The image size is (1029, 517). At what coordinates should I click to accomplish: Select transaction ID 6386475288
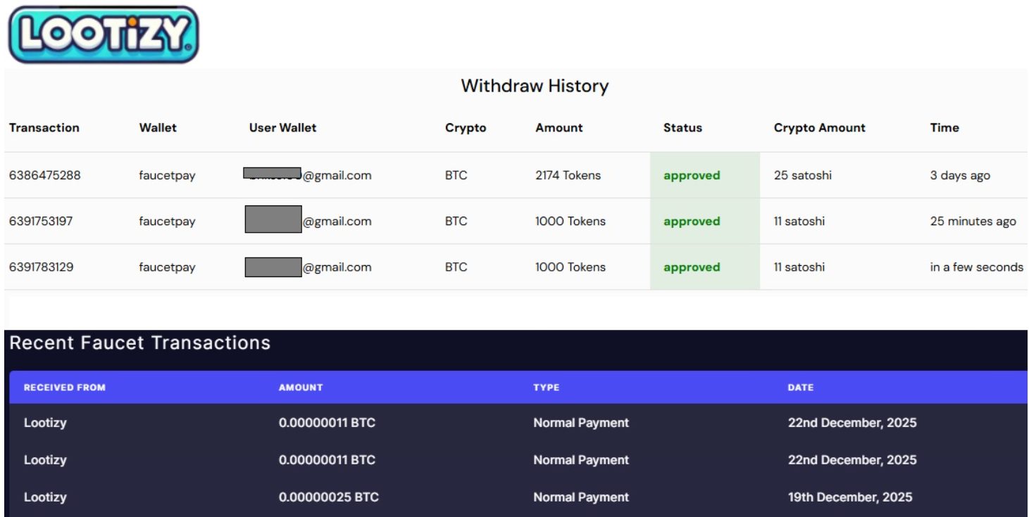(x=45, y=175)
